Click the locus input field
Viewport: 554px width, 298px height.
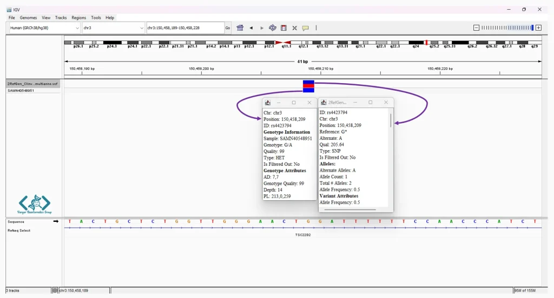185,28
